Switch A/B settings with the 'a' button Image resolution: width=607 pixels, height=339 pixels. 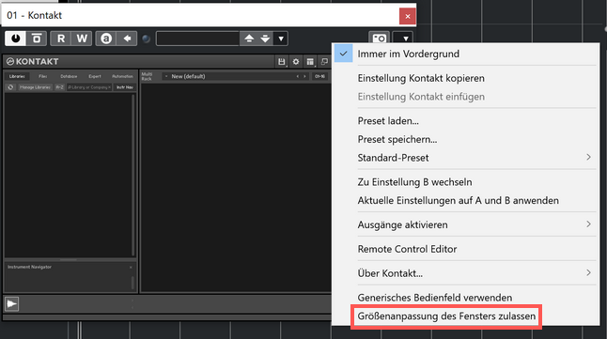[x=106, y=39]
